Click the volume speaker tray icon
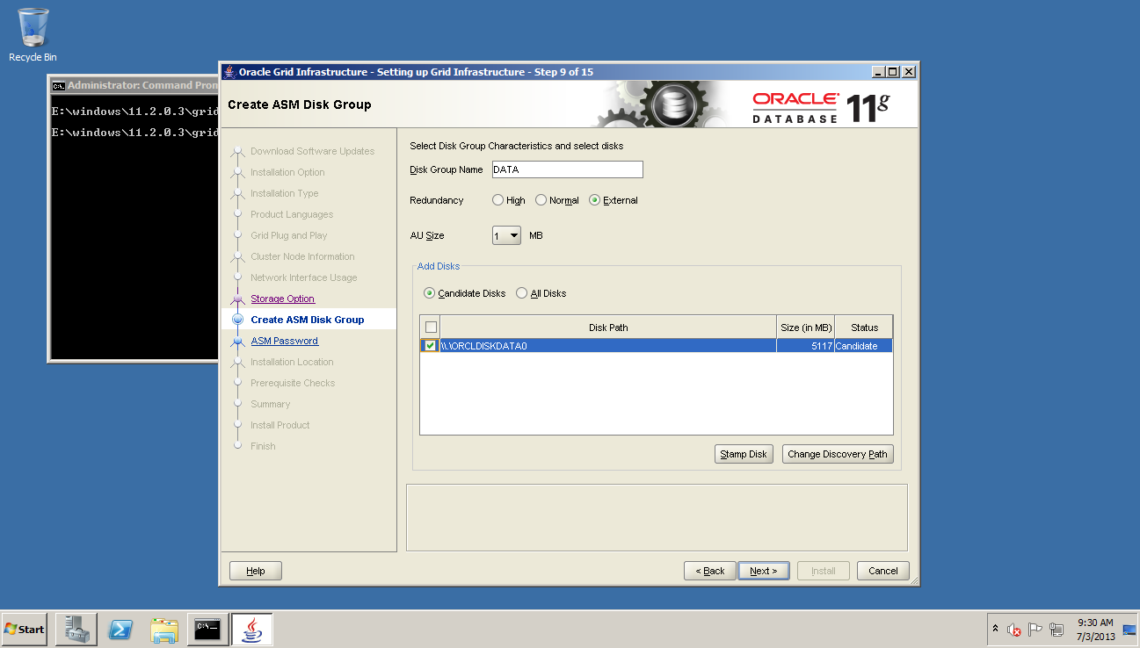Viewport: 1140px width, 648px height. click(1013, 630)
